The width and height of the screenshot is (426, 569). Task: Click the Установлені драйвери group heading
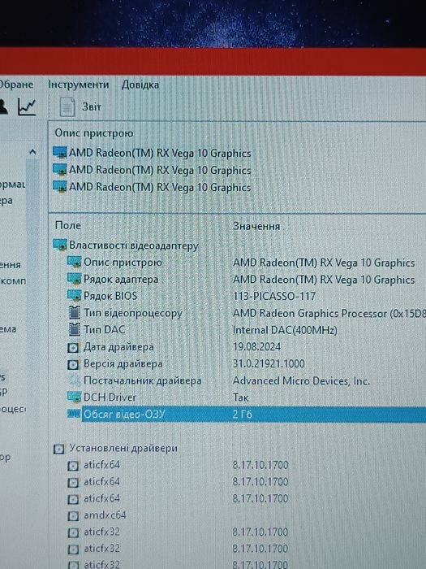point(123,448)
